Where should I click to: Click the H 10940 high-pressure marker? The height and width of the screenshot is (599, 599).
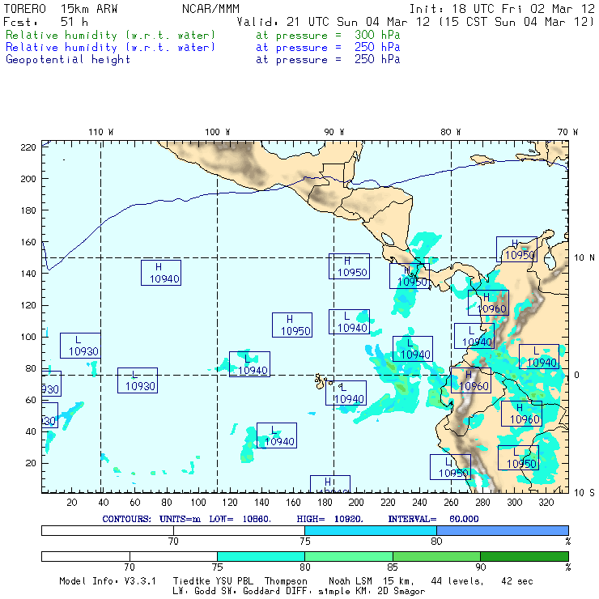[160, 273]
